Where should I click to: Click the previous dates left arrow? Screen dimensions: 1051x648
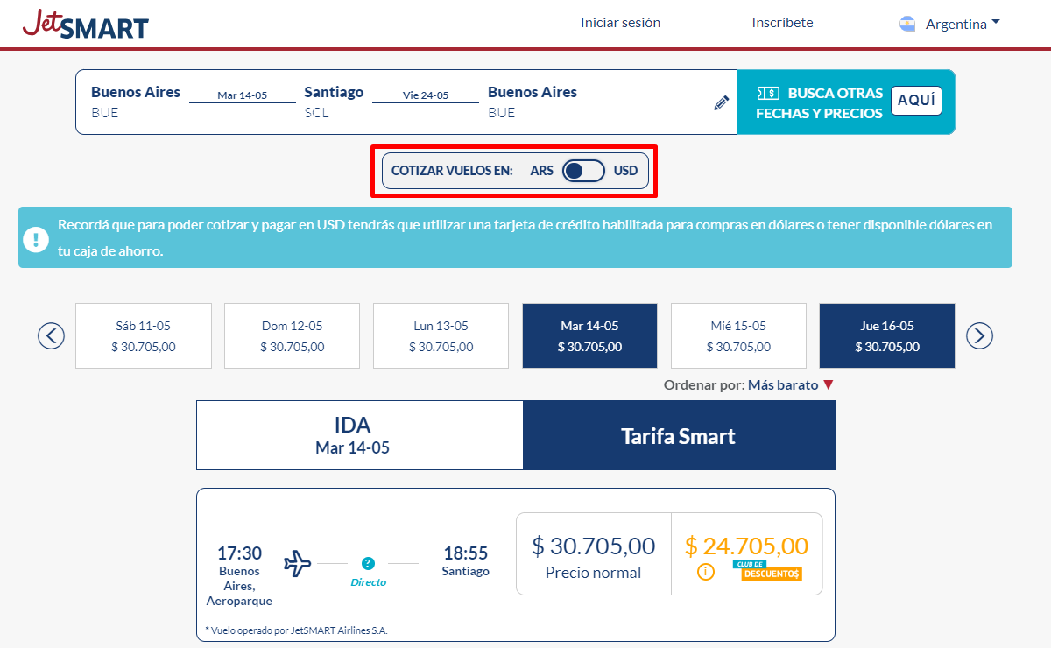point(52,335)
